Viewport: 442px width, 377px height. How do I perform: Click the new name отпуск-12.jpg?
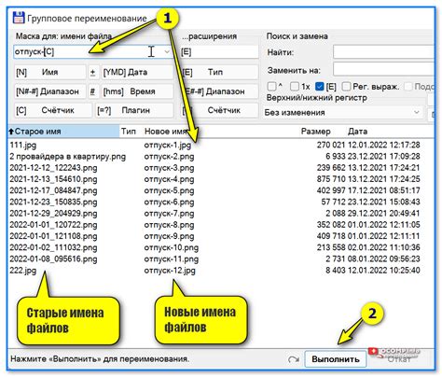pos(170,271)
